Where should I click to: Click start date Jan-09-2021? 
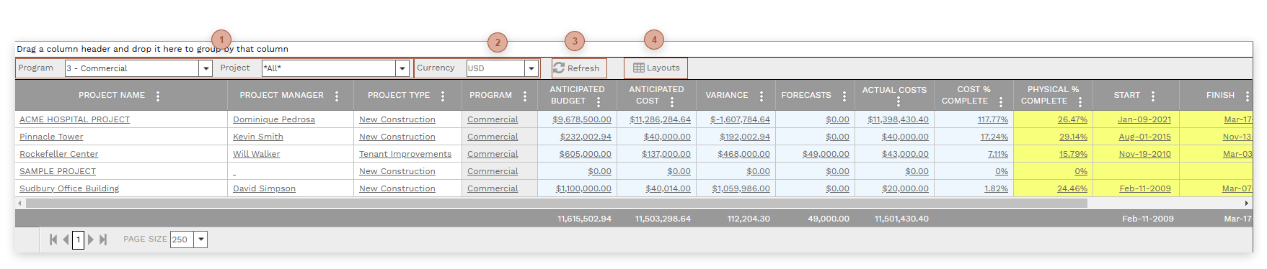[1144, 119]
